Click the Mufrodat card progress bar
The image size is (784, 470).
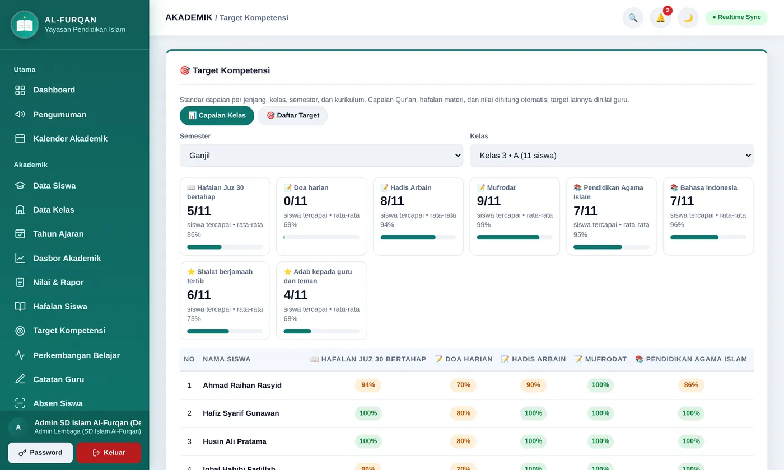click(x=515, y=237)
